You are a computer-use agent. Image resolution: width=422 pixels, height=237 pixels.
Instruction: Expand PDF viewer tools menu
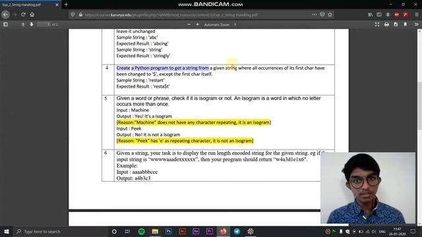416,24
